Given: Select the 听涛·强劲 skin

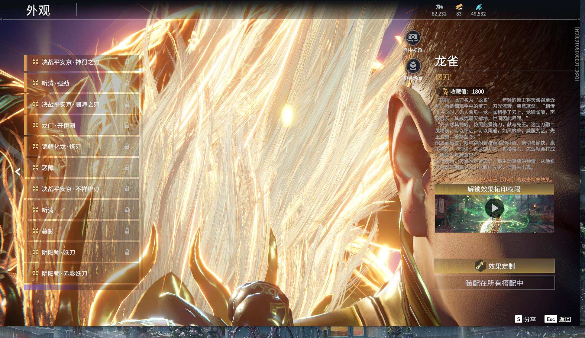Looking at the screenshot, I should pos(82,83).
